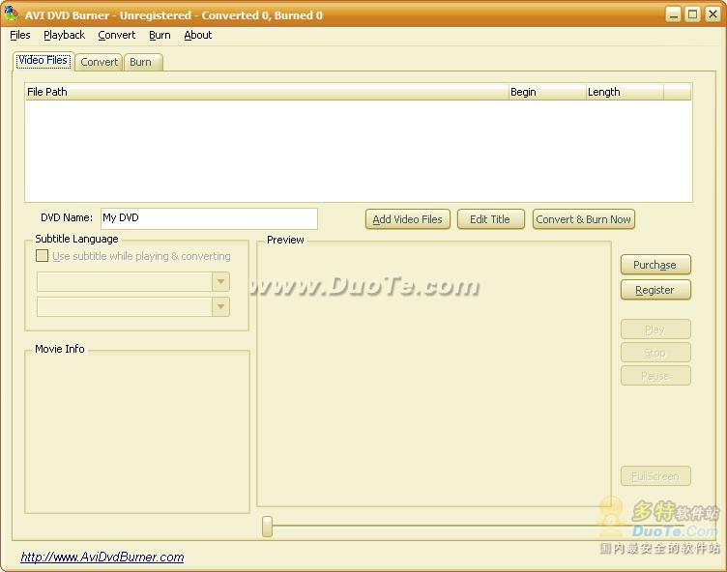Screen dimensions: 727x572
Task: Click the Purchase button
Action: (x=655, y=265)
